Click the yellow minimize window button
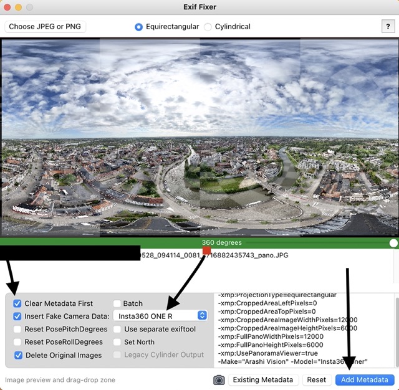This screenshot has height=390, width=399. pos(19,7)
